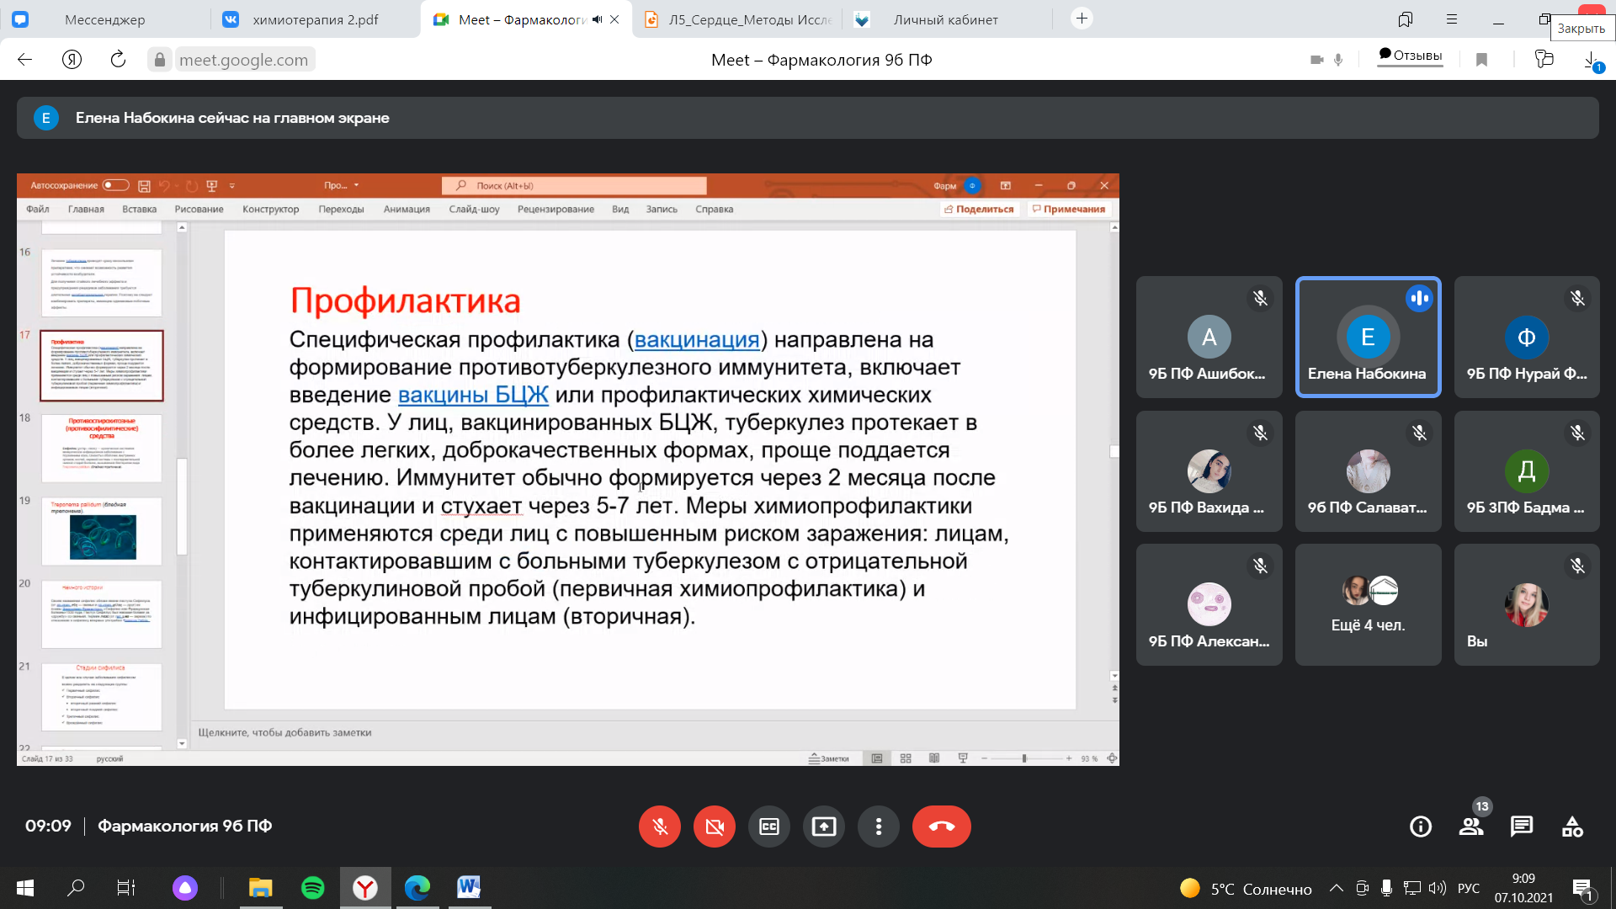Click the E avatar in presenter banner
Screen dimensions: 1616x909
pos(46,118)
